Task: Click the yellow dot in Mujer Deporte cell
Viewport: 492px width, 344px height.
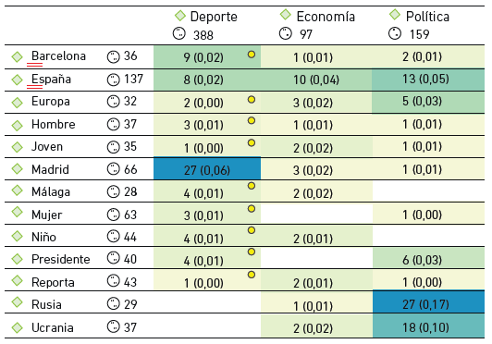Action: click(x=252, y=209)
